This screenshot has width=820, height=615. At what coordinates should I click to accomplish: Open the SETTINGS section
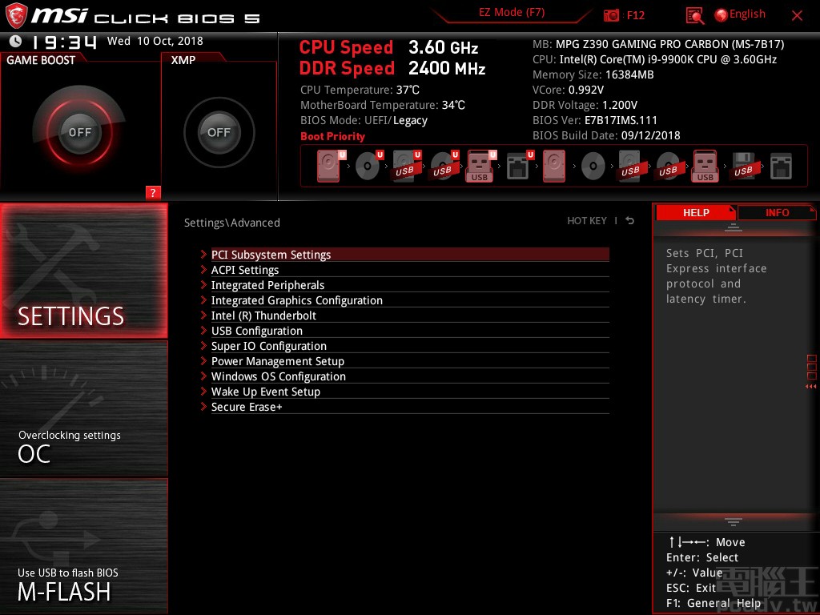tap(83, 271)
